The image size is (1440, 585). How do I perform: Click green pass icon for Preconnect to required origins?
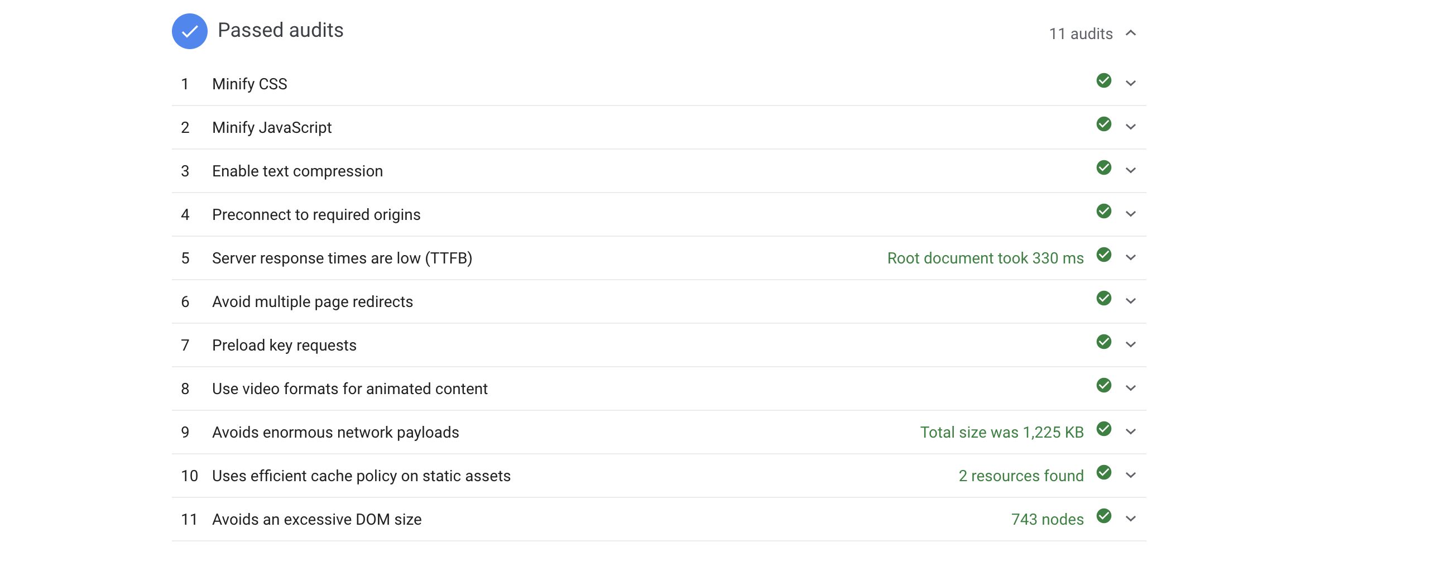pos(1103,212)
